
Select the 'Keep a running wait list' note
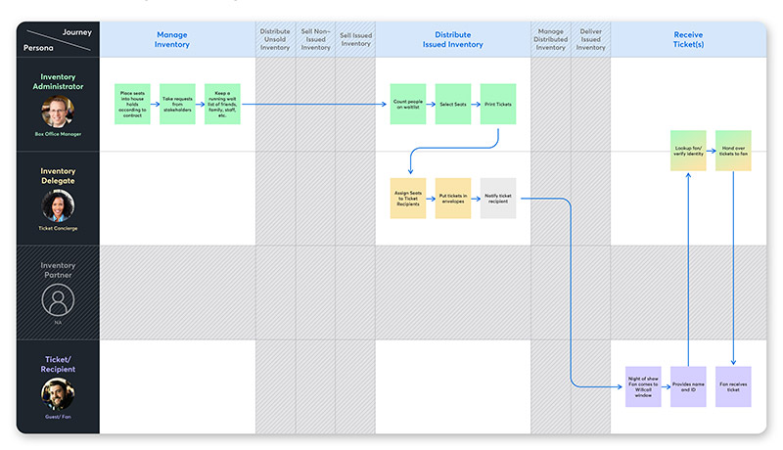point(223,104)
